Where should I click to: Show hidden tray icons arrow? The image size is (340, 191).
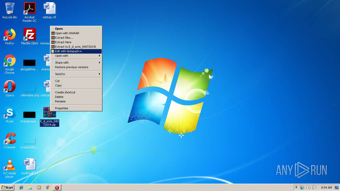click(x=296, y=188)
